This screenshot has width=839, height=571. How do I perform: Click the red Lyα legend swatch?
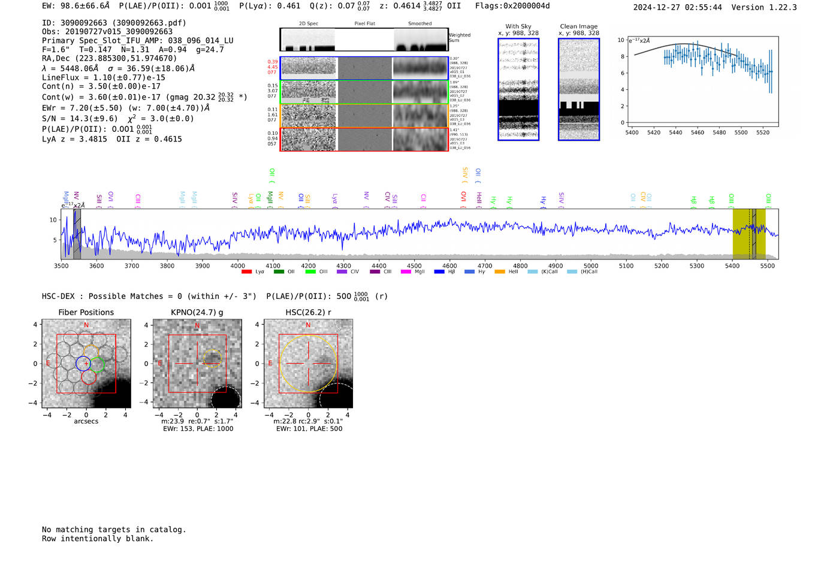(246, 272)
